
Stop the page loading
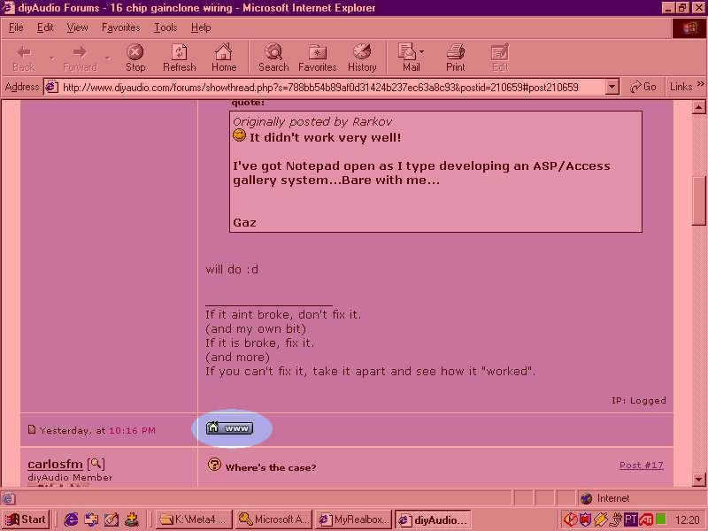pos(135,58)
